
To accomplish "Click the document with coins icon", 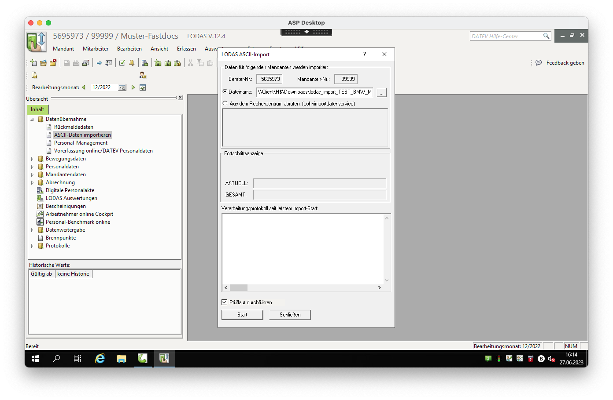I will (34, 75).
